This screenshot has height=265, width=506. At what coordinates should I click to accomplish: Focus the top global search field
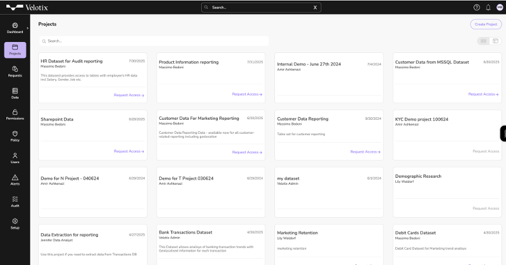coord(261,8)
